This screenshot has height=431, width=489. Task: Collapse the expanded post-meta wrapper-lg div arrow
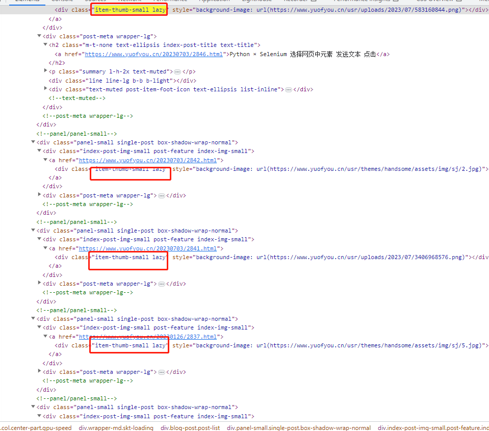39,36
